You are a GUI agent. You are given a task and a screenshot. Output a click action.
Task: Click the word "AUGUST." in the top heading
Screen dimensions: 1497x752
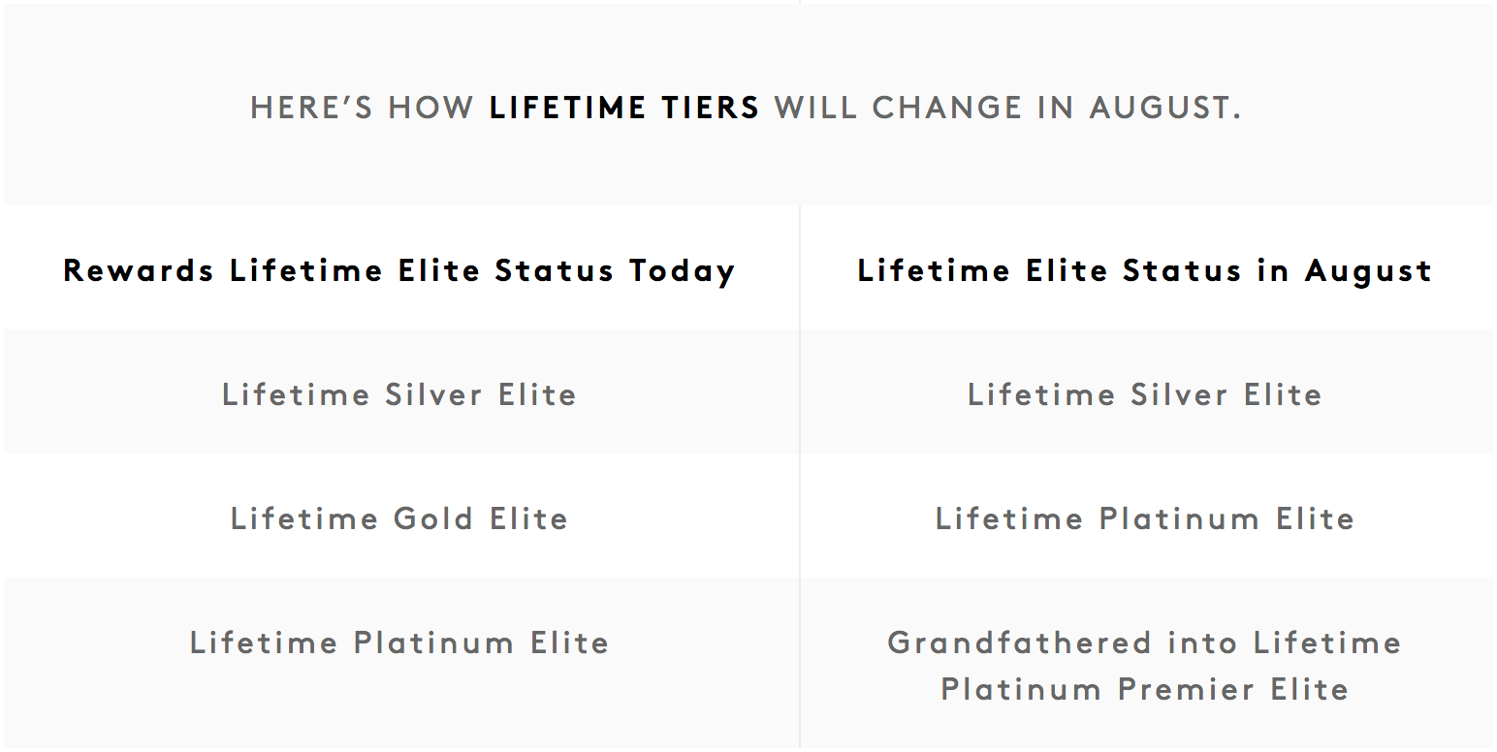click(x=1164, y=108)
